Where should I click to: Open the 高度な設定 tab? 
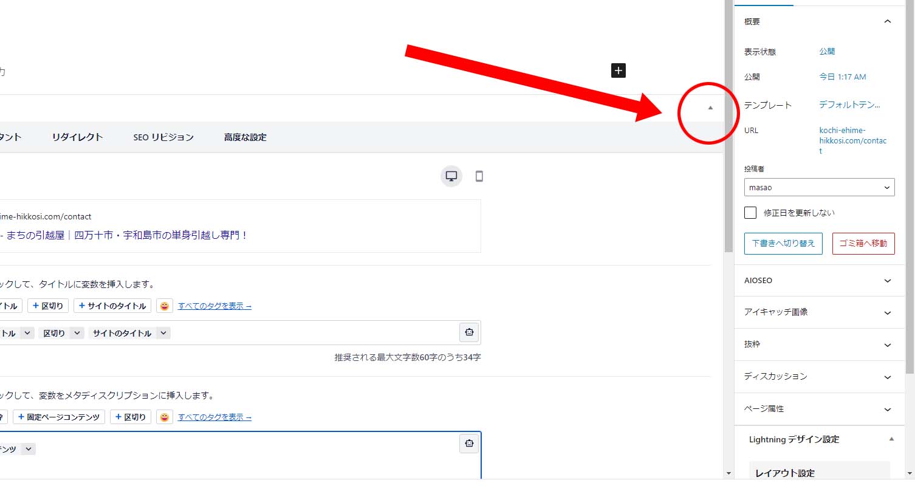tap(245, 137)
